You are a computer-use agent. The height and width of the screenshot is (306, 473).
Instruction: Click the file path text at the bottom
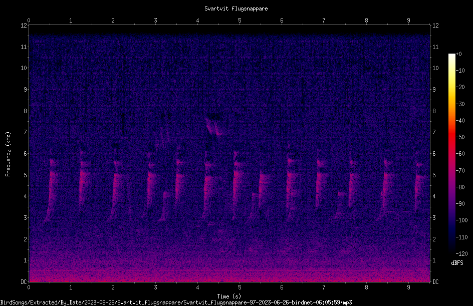tap(176, 302)
